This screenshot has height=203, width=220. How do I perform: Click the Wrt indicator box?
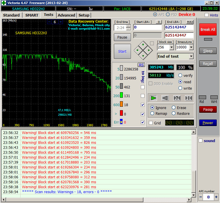(x=214, y=97)
